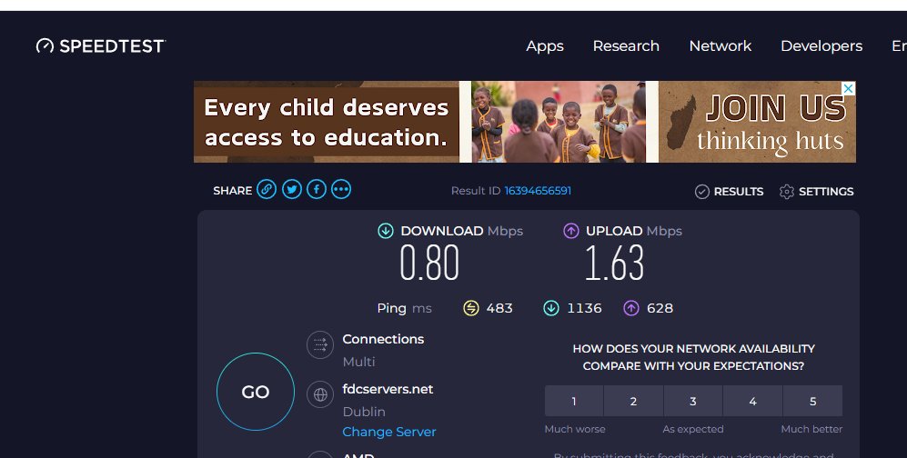
Task: Share the result on Twitter
Action: pyautogui.click(x=291, y=189)
